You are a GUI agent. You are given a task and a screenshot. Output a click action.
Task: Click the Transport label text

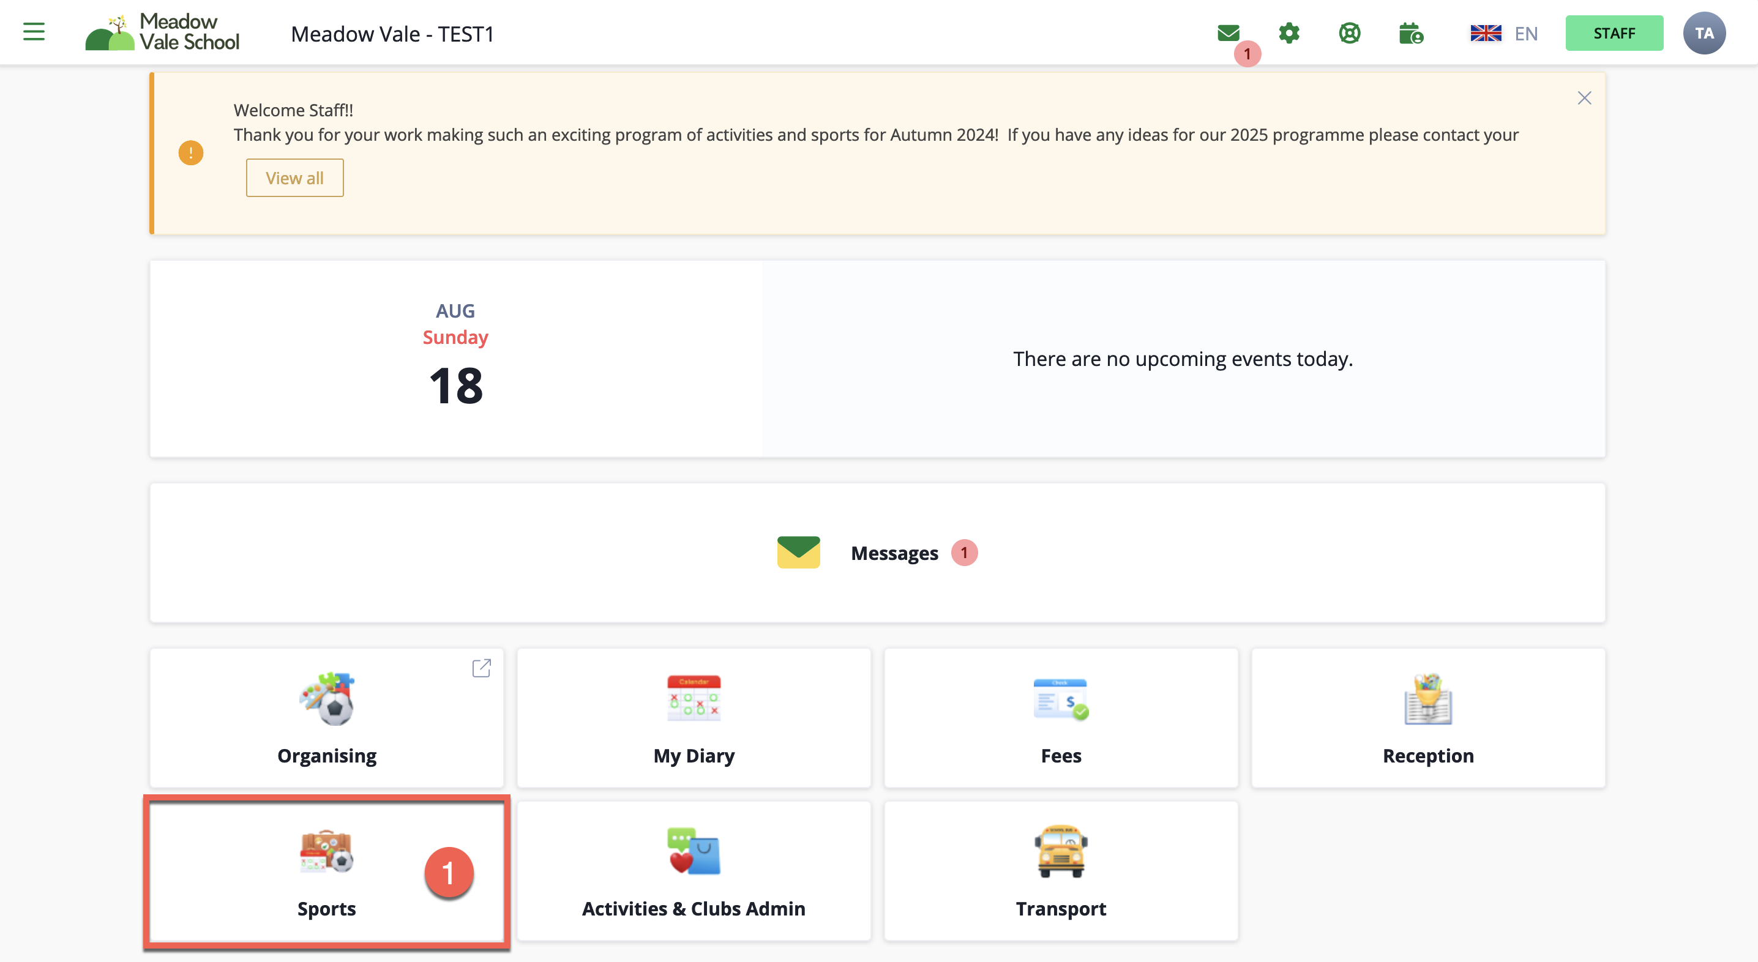(x=1061, y=909)
